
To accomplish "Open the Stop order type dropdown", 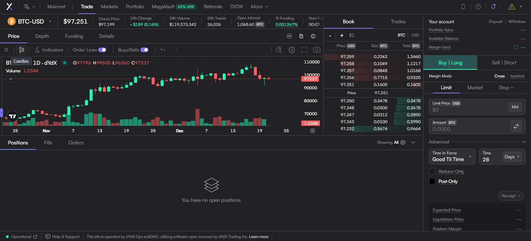I will [x=506, y=88].
